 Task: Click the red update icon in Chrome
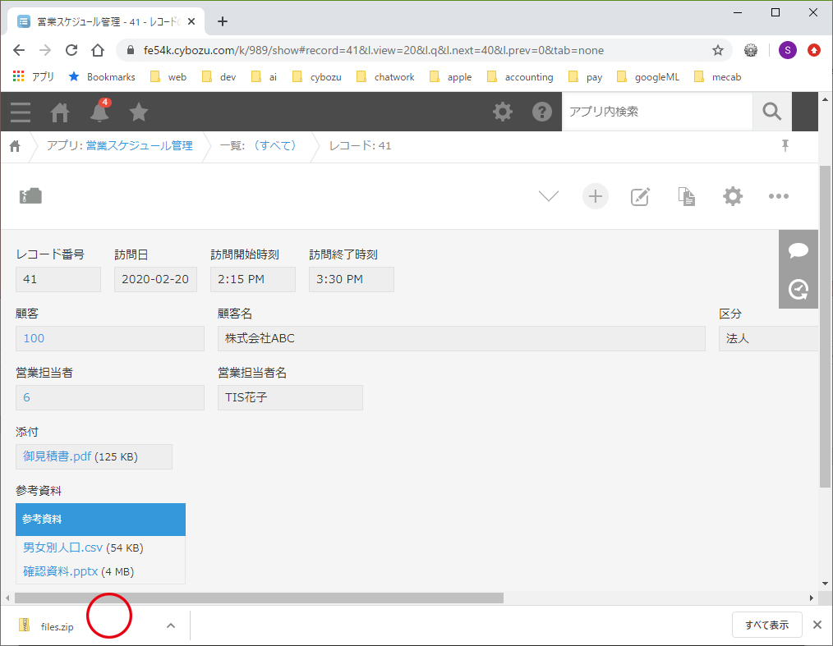[814, 50]
